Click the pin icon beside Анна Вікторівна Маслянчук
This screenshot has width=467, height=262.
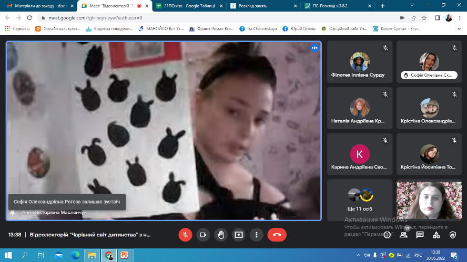click(13, 213)
